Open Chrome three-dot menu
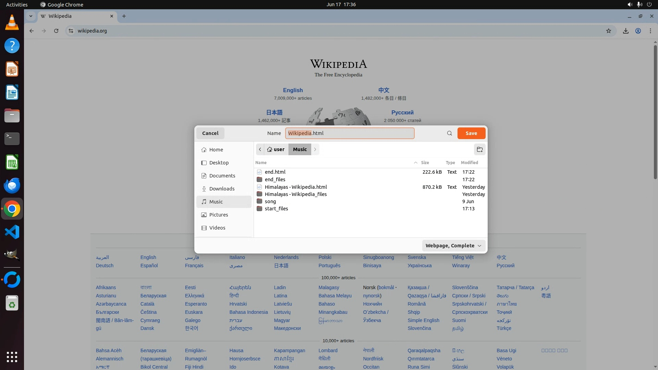 [650, 31]
